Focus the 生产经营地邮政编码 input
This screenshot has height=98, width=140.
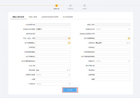(x=112, y=56)
